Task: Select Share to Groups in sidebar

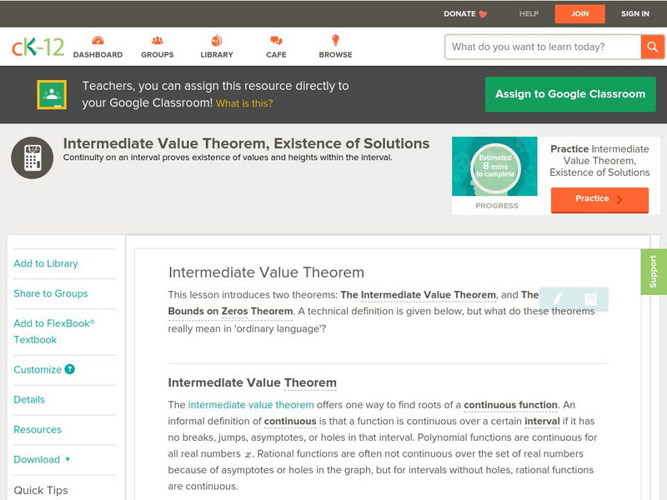Action: point(51,293)
